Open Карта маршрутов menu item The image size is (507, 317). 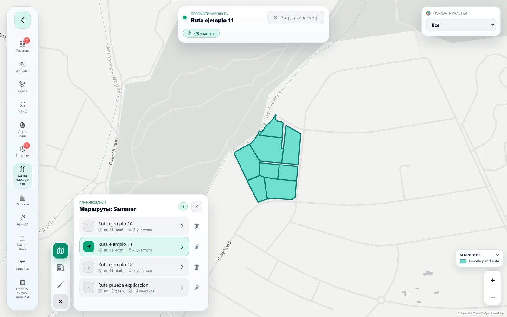(22, 176)
